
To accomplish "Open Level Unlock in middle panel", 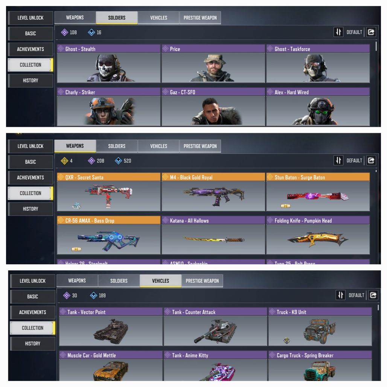I will pyautogui.click(x=30, y=146).
